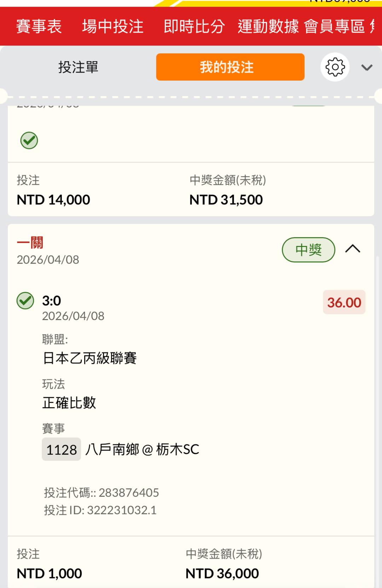Click the NTD 31,500 winnings amount
This screenshot has height=588, width=382.
point(226,200)
